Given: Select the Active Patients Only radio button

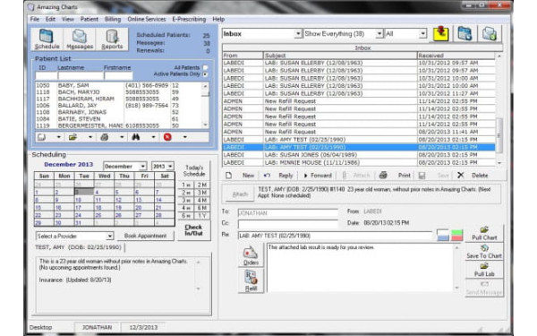Looking at the screenshot, I should click(205, 74).
